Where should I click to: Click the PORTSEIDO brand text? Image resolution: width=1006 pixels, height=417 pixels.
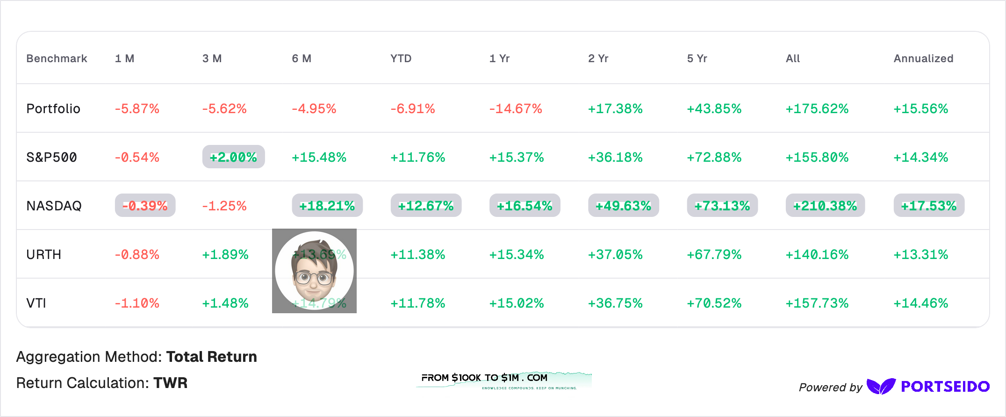point(945,387)
